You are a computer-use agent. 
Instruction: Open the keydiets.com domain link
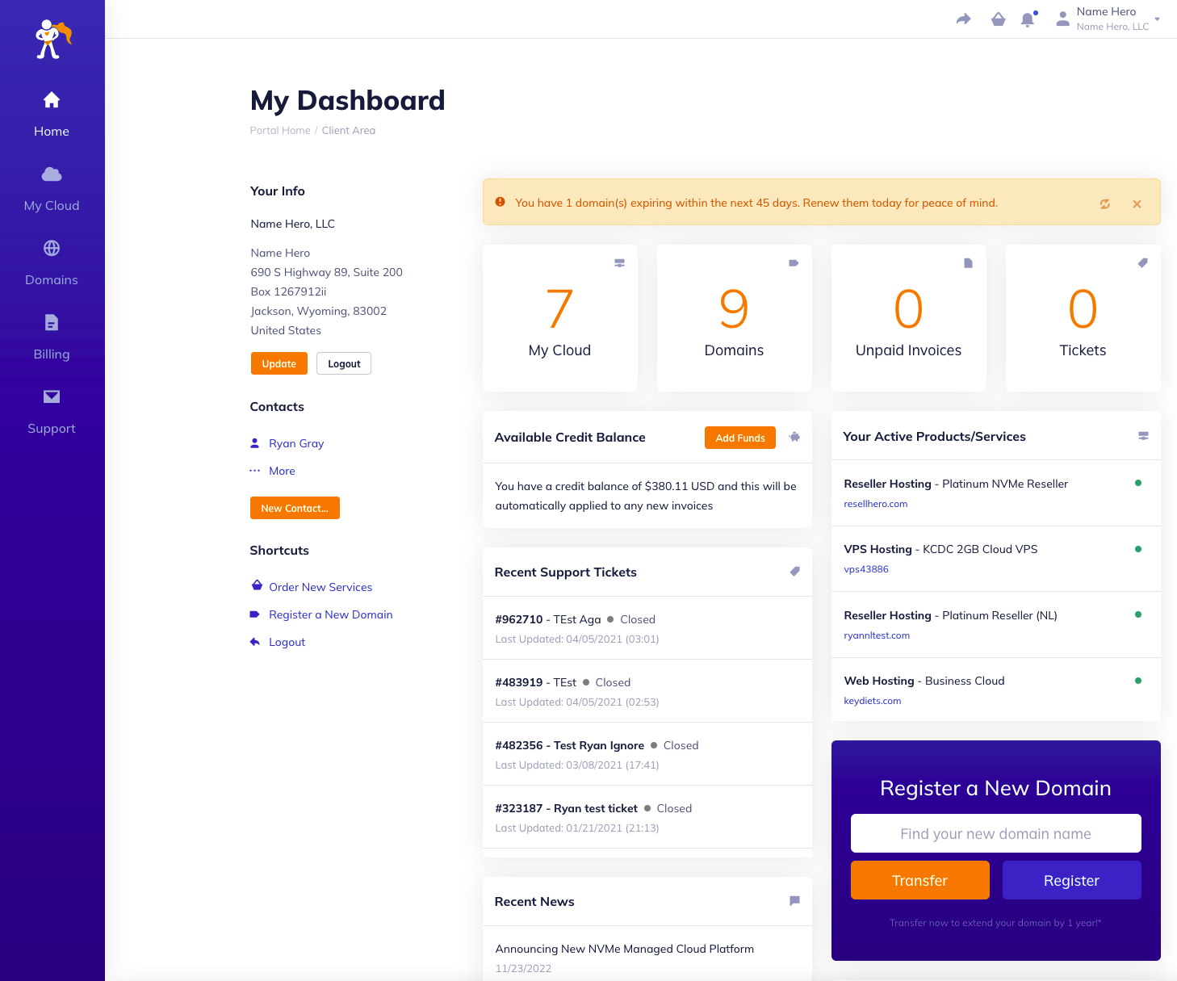pyautogui.click(x=873, y=701)
